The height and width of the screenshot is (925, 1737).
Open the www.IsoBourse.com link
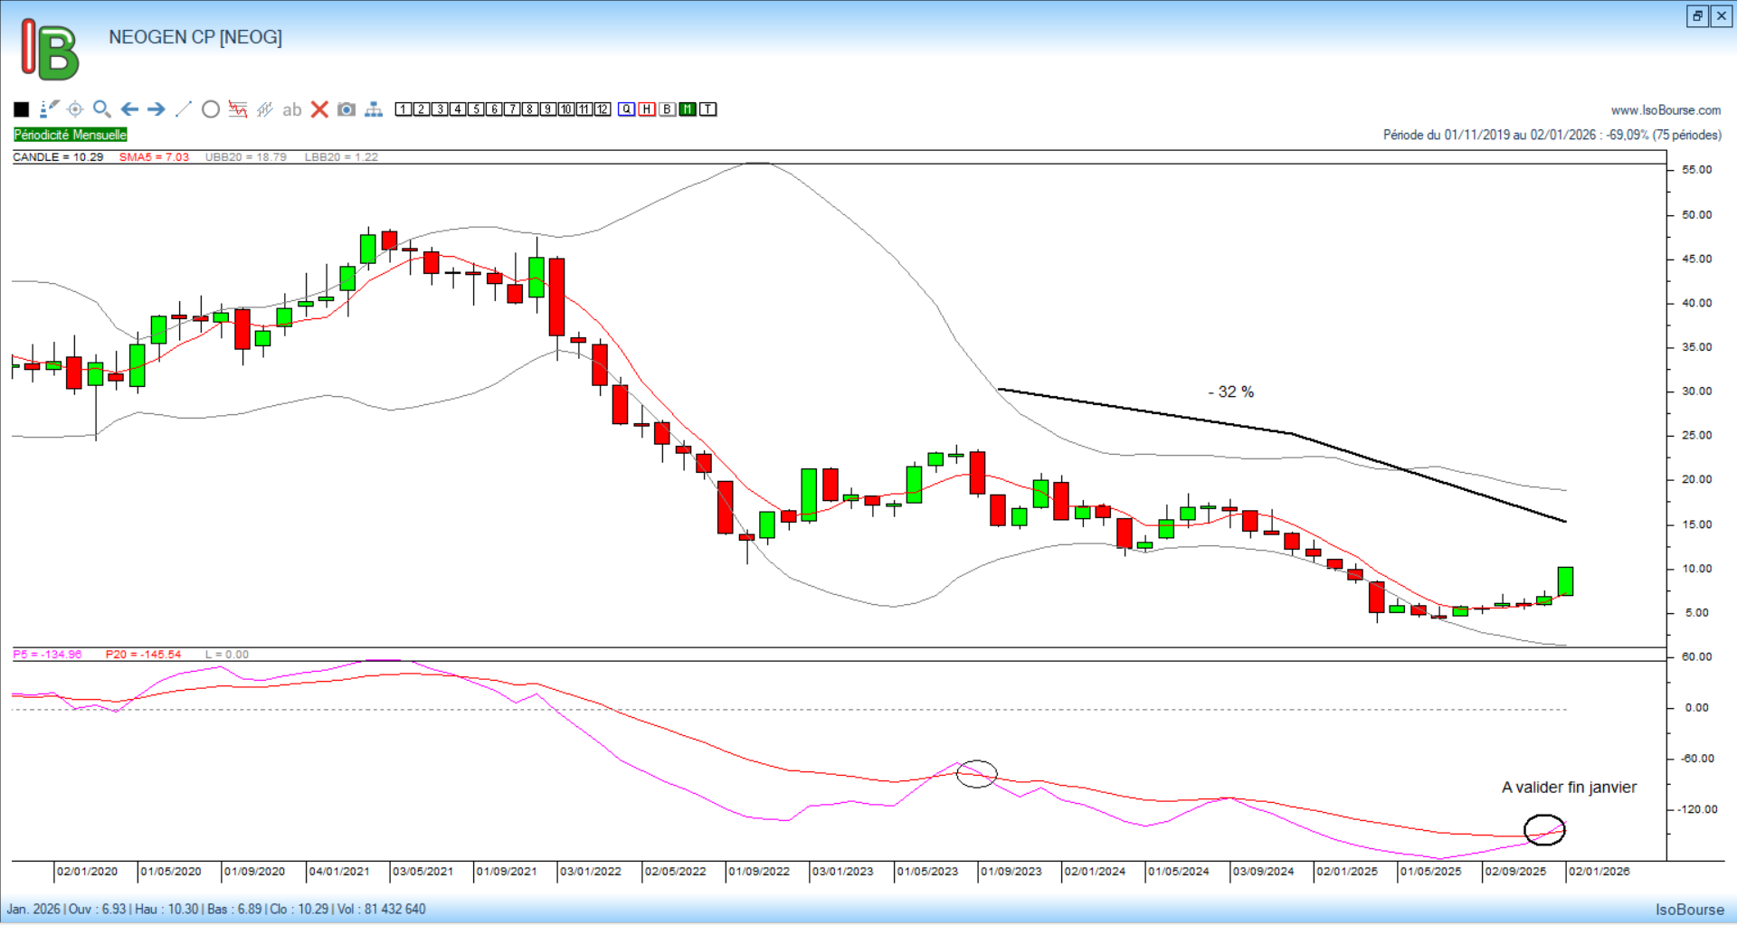tap(1666, 110)
